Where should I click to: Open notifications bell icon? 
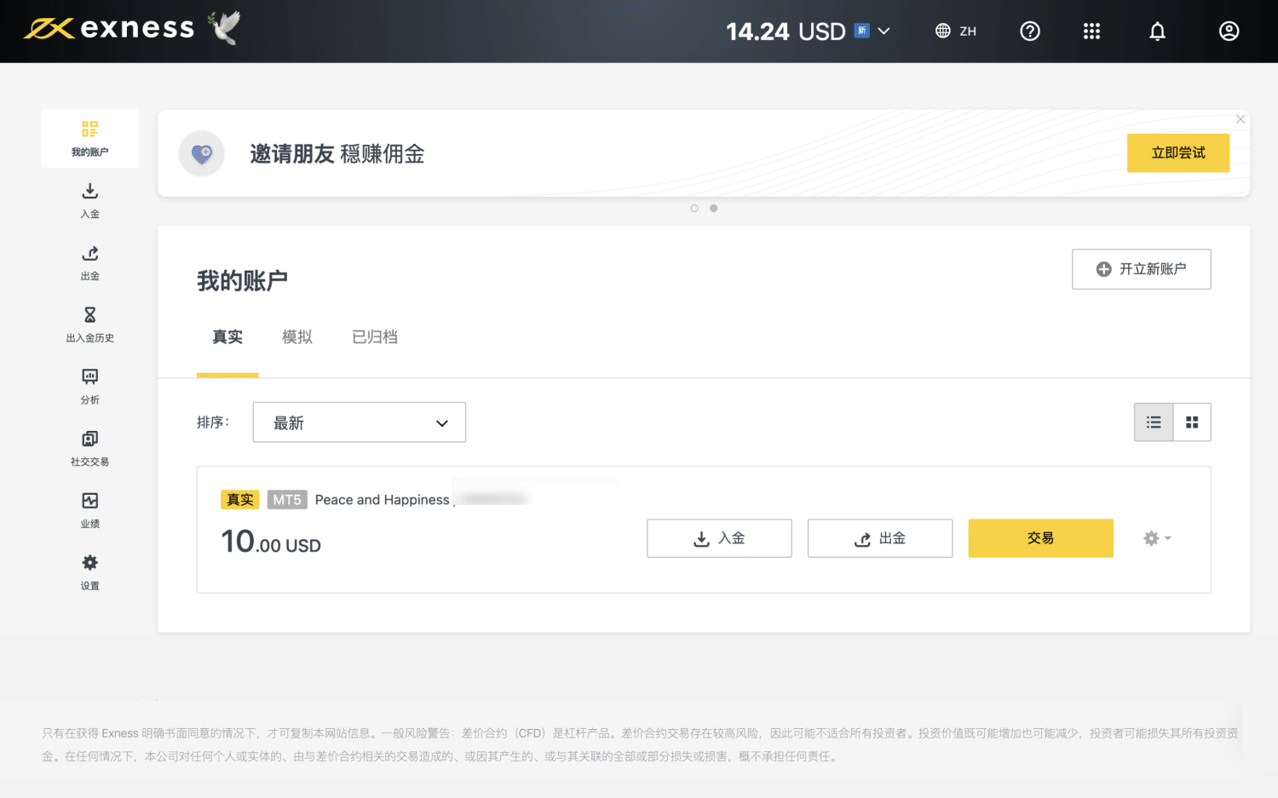click(1157, 32)
